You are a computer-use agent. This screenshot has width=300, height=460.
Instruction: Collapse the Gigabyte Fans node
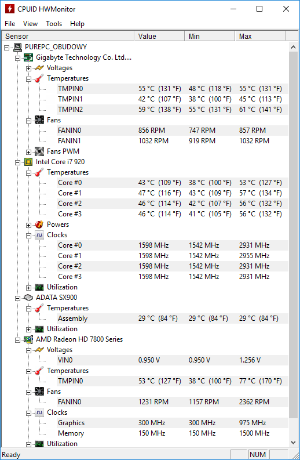click(28, 121)
